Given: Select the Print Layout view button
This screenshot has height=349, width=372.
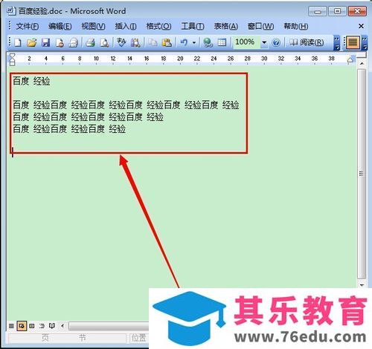Looking at the screenshot, I should pyautogui.click(x=32, y=326).
